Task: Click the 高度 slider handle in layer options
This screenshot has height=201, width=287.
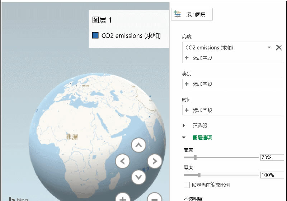Action: click(x=195, y=157)
